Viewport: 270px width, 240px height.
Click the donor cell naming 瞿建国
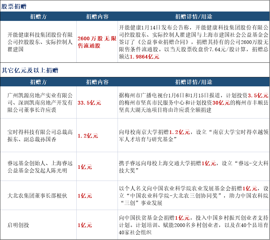38,42
